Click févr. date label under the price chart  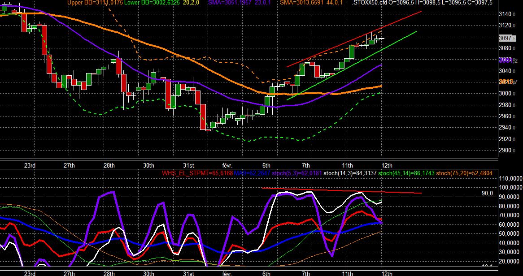227,165
